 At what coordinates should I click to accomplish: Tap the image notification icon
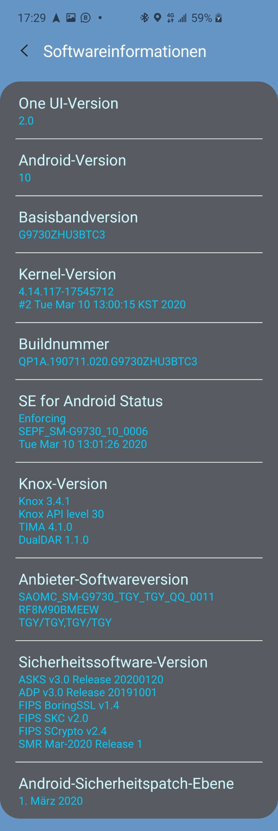pos(71,18)
